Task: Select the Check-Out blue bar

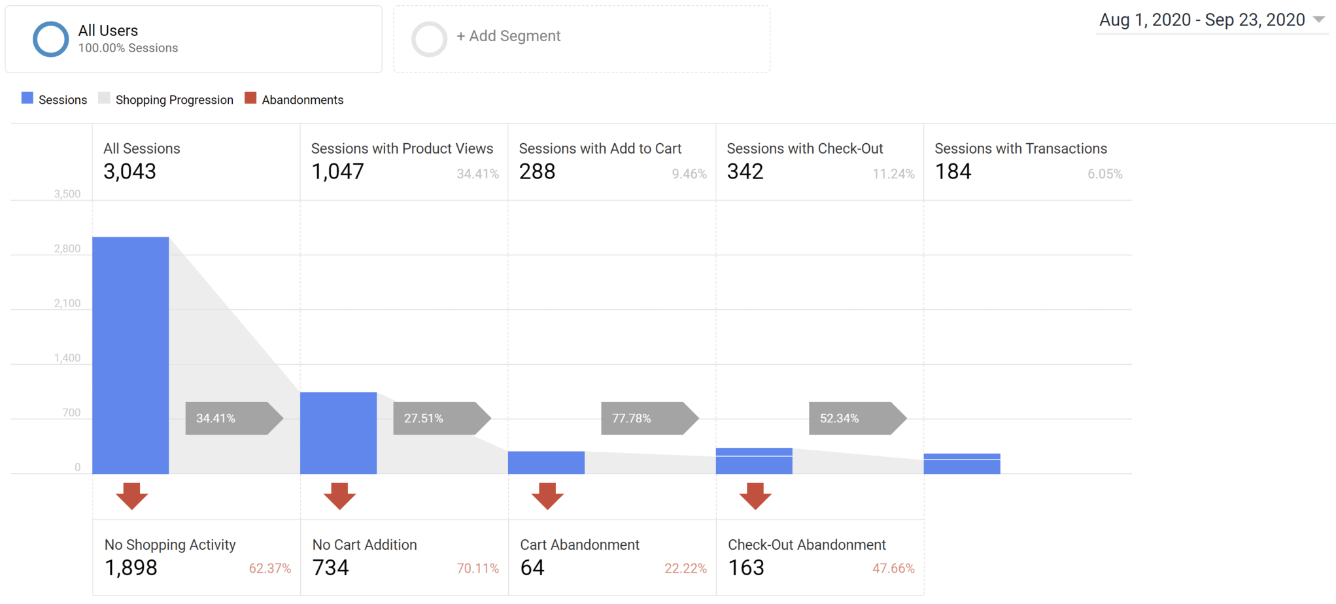Action: click(754, 461)
